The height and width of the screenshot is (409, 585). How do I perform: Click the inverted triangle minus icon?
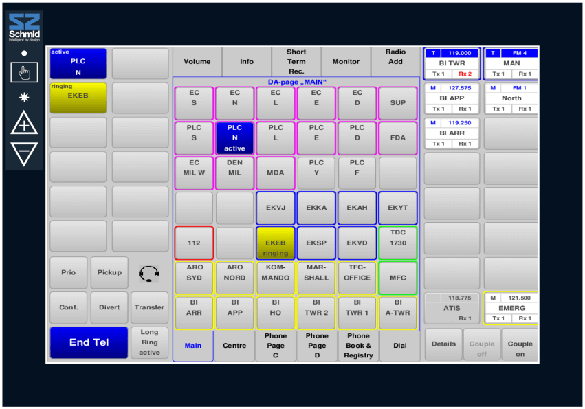point(24,153)
